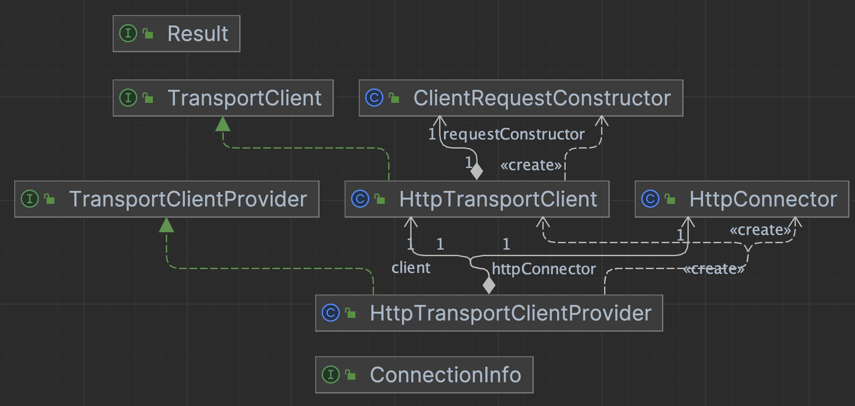Image resolution: width=855 pixels, height=406 pixels.
Task: Click the requestConstructor edge label
Action: 513,134
